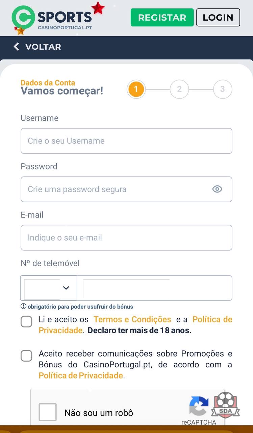Click the back chevron arrow icon
253x433 pixels.
(x=16, y=47)
